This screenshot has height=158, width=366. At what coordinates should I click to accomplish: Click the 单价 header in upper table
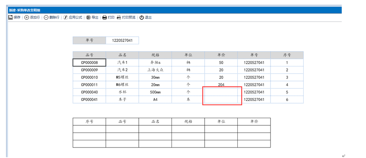click(221, 55)
